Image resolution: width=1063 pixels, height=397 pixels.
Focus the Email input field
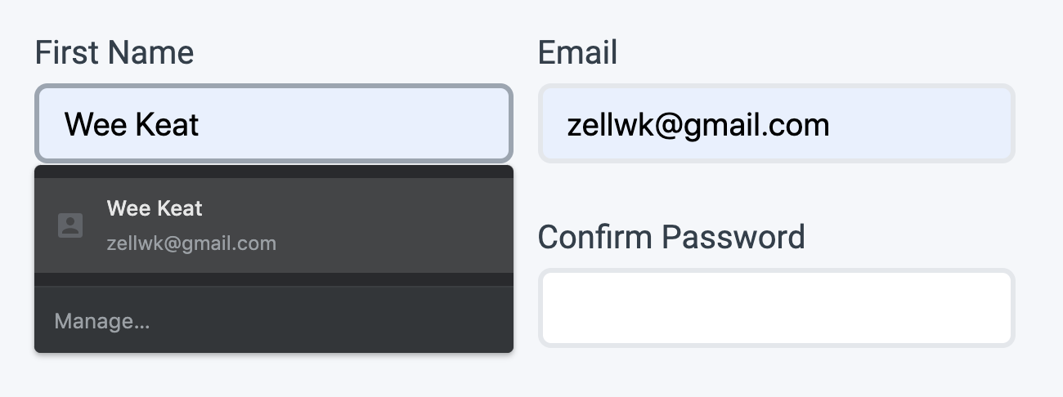(776, 124)
